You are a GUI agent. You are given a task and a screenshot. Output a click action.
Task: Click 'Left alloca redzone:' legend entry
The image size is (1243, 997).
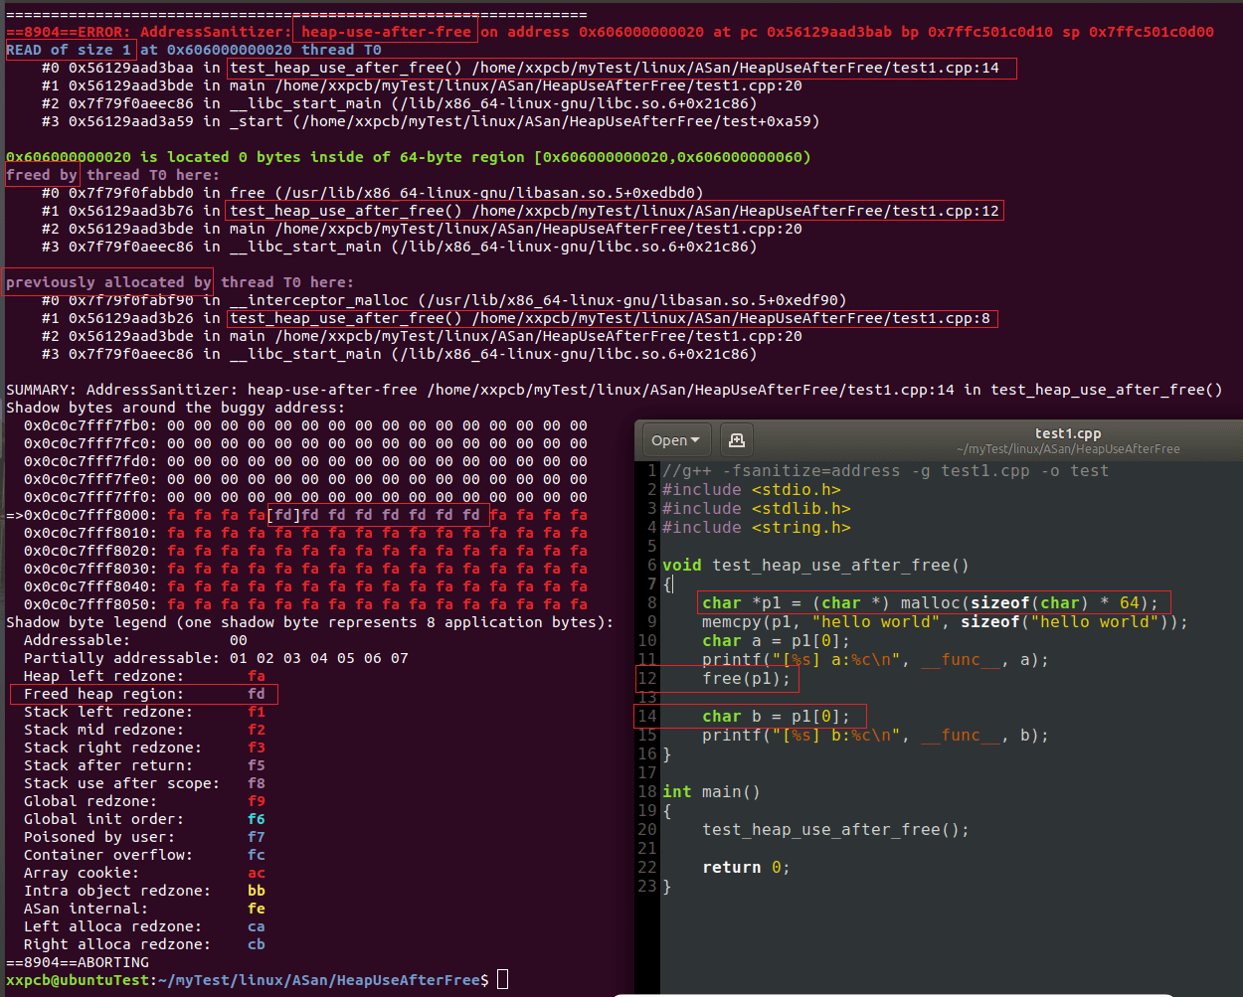point(144,926)
